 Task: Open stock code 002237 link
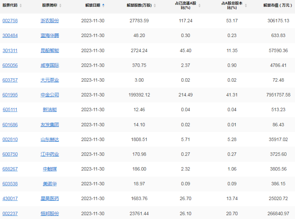10,214
